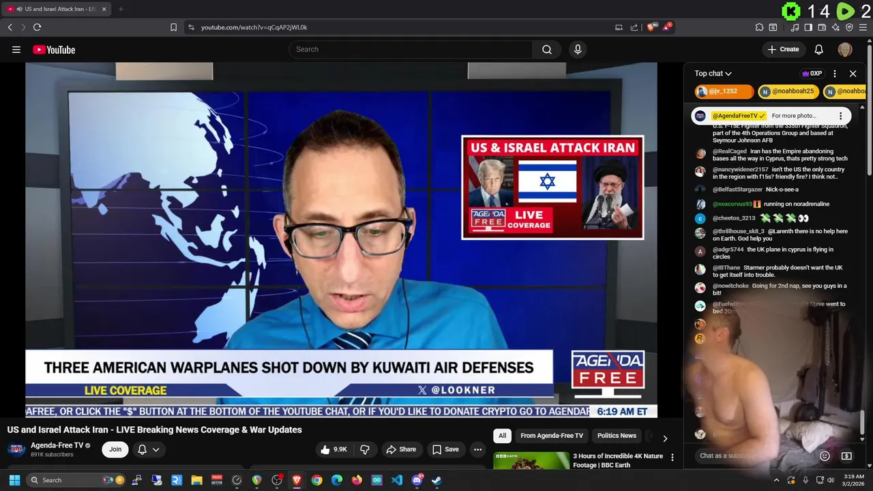
Task: Open Agenda-Free TV channel avatar
Action: [16, 449]
